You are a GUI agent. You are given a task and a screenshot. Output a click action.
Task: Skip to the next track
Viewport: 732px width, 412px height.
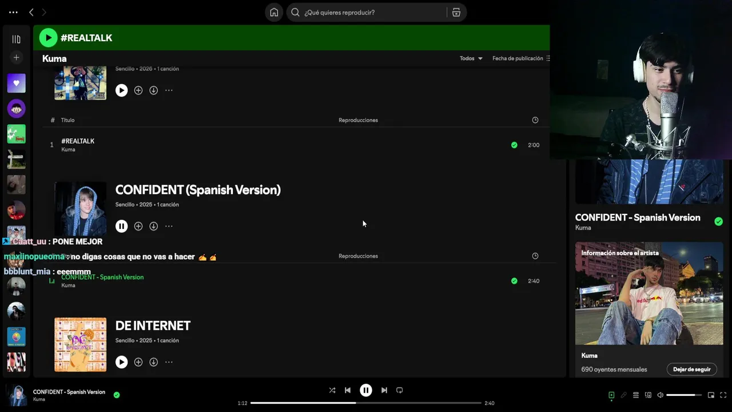pyautogui.click(x=384, y=390)
